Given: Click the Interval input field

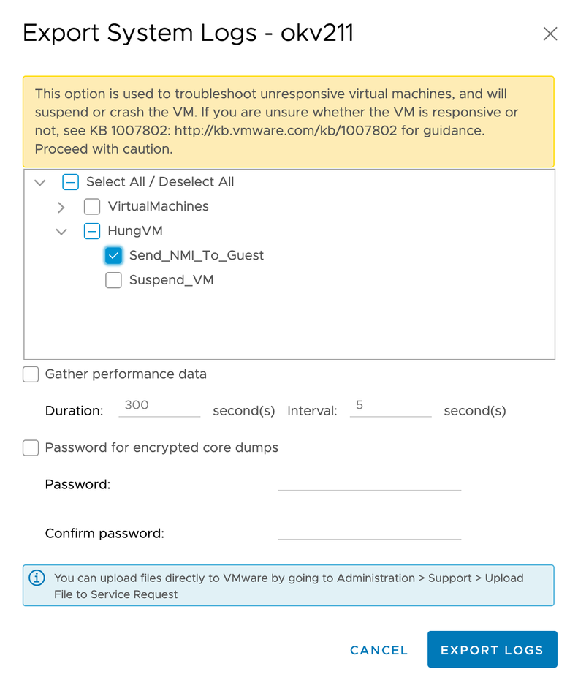Looking at the screenshot, I should pos(390,407).
